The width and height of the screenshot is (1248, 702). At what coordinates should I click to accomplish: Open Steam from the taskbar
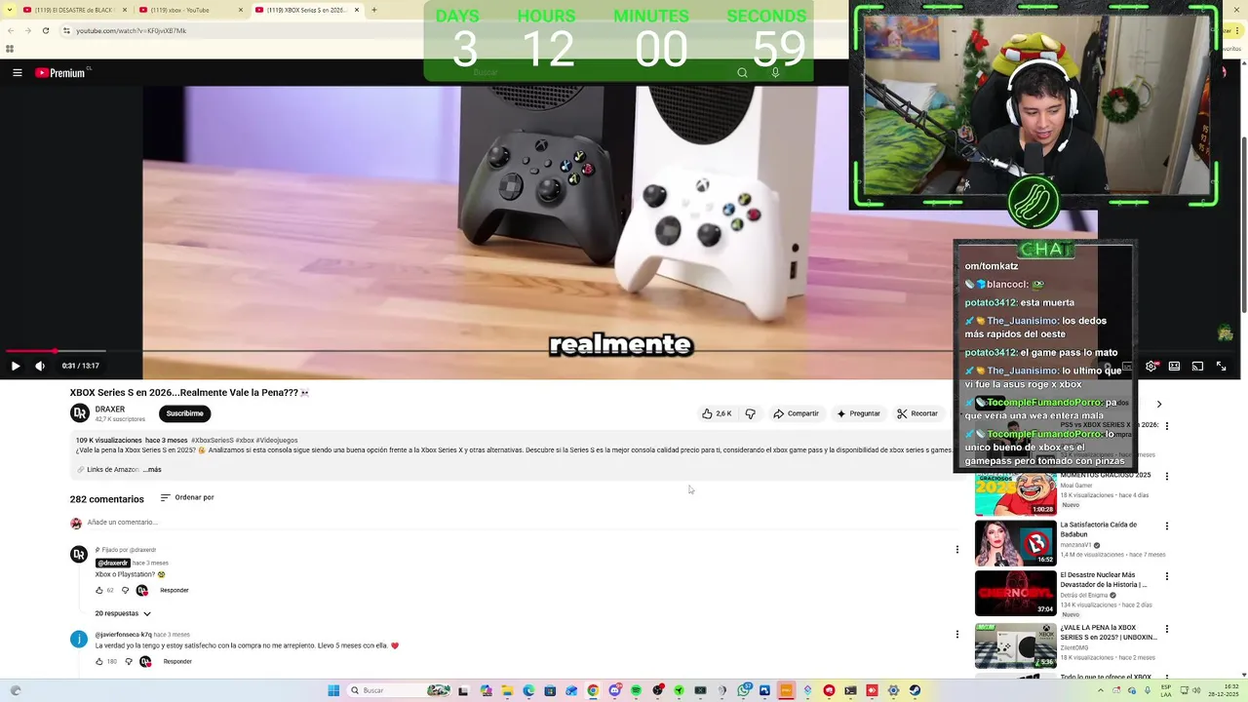tap(915, 690)
